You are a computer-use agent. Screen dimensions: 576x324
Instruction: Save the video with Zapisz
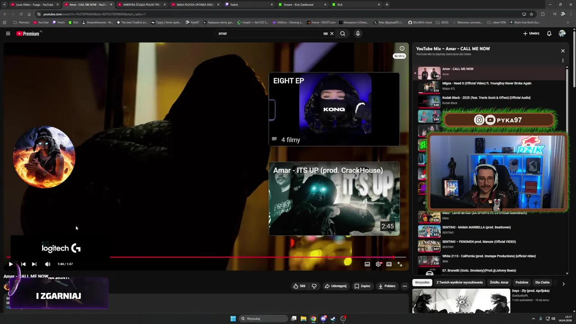point(362,286)
